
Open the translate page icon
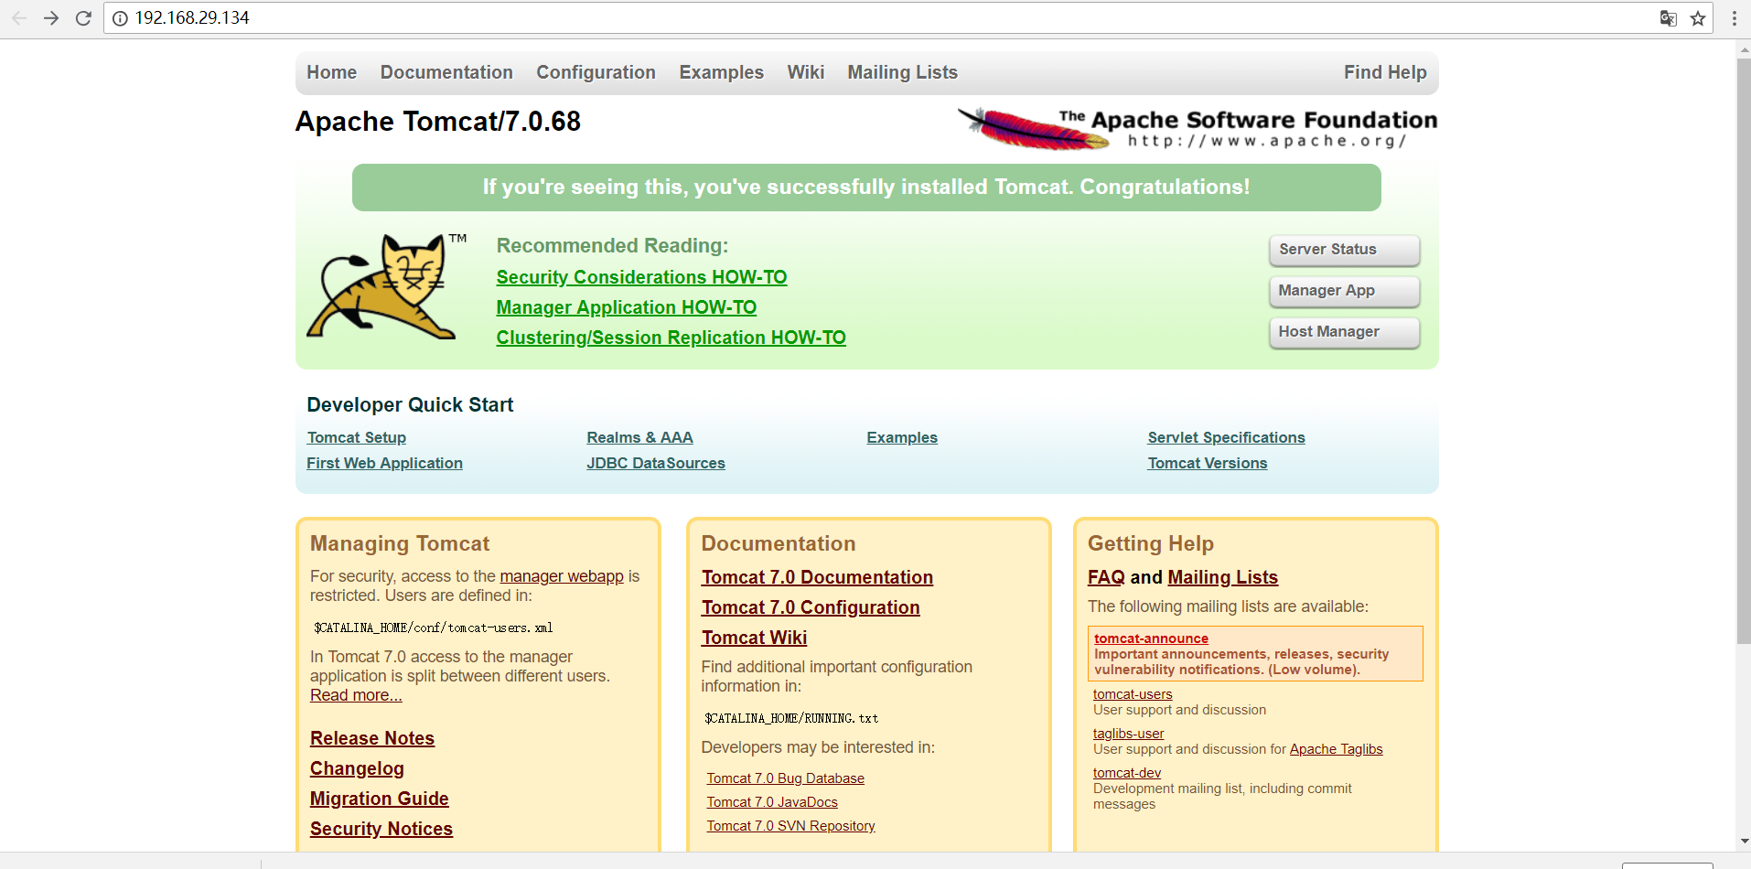click(x=1669, y=18)
